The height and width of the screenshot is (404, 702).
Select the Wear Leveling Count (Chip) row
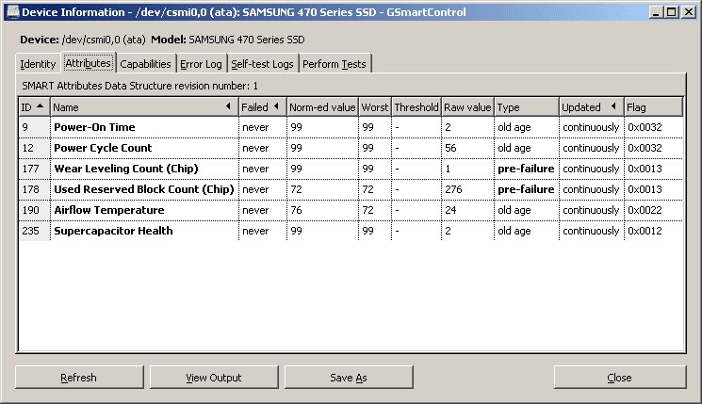tap(351, 169)
